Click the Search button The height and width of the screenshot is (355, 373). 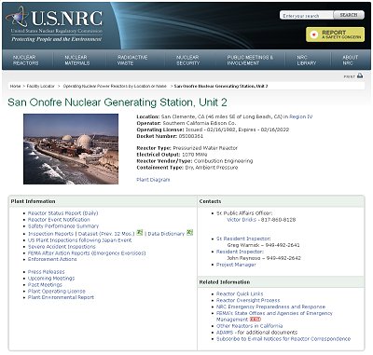349,15
